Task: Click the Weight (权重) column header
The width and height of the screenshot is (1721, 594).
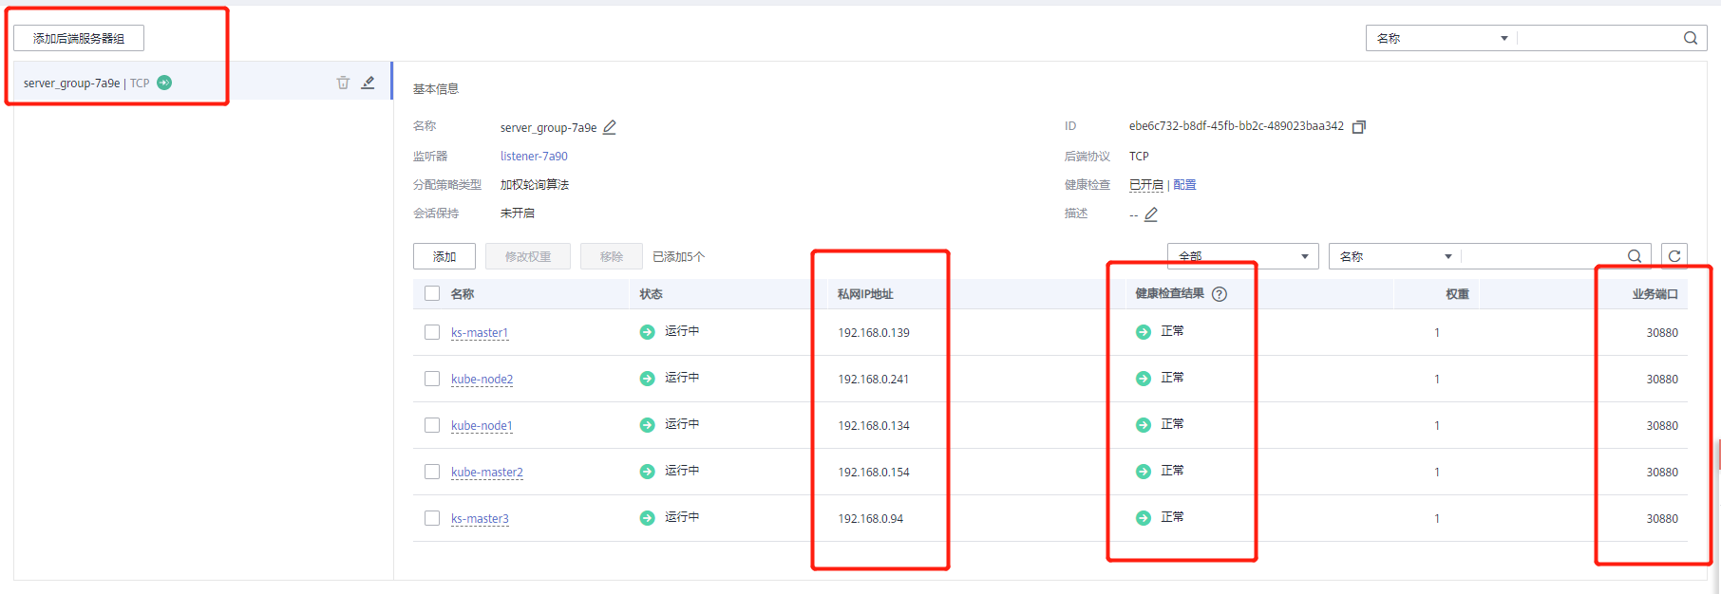Action: (1457, 294)
